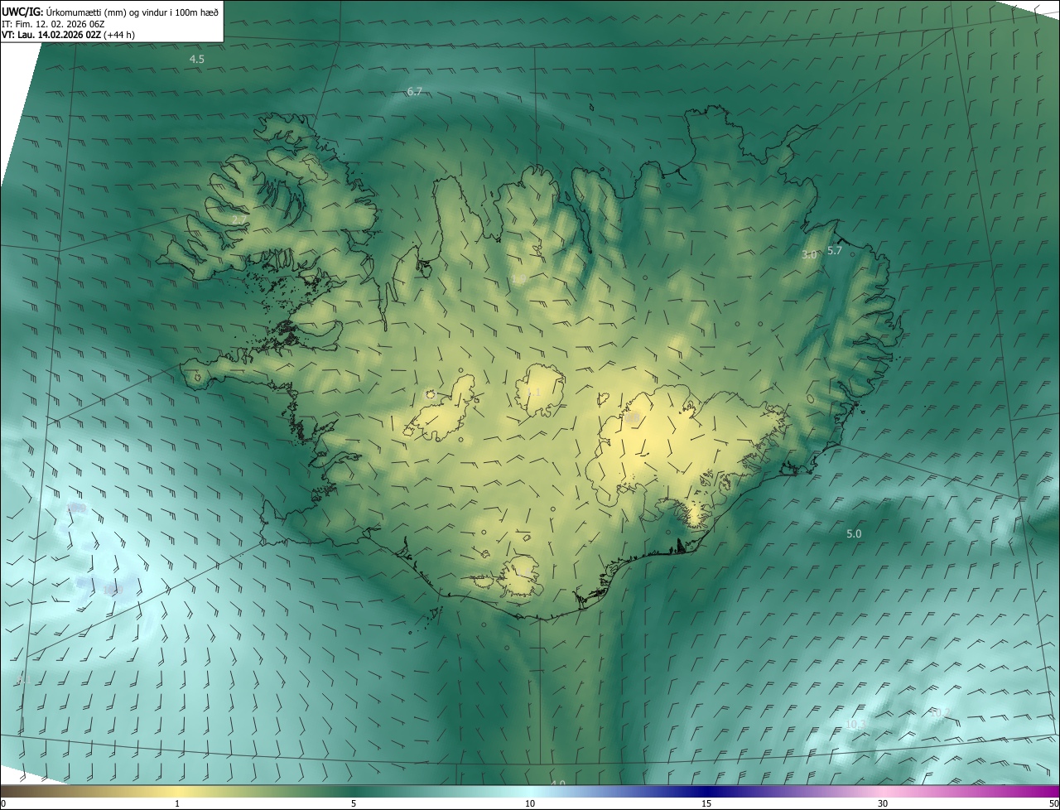Image resolution: width=1060 pixels, height=810 pixels.
Task: Click the "UWC/IG: Úrkomumætti (mm)" title line
Action: tap(110, 12)
